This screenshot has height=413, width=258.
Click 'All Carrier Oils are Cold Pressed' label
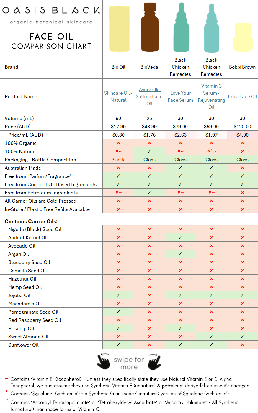pyautogui.click(x=40, y=201)
